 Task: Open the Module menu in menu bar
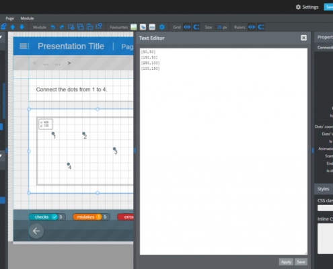[x=27, y=18]
